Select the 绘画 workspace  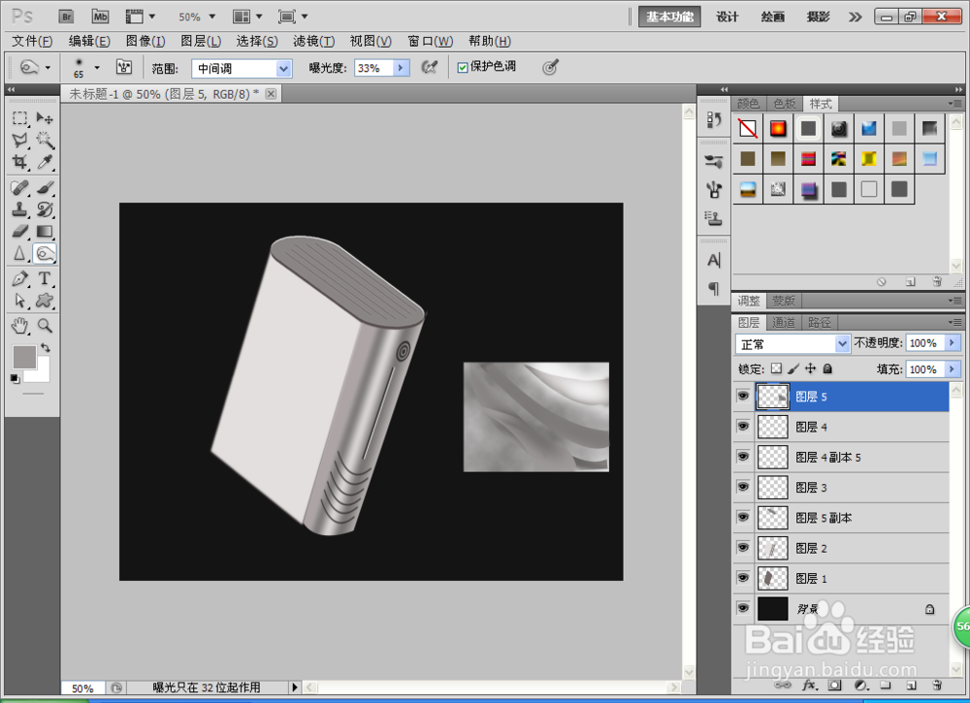pos(773,16)
